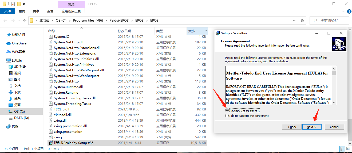This screenshot has height=153, width=352.
Task: Refresh the current folder view
Action: [x=302, y=20]
